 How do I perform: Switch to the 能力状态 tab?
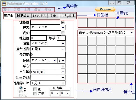pos(40,16)
